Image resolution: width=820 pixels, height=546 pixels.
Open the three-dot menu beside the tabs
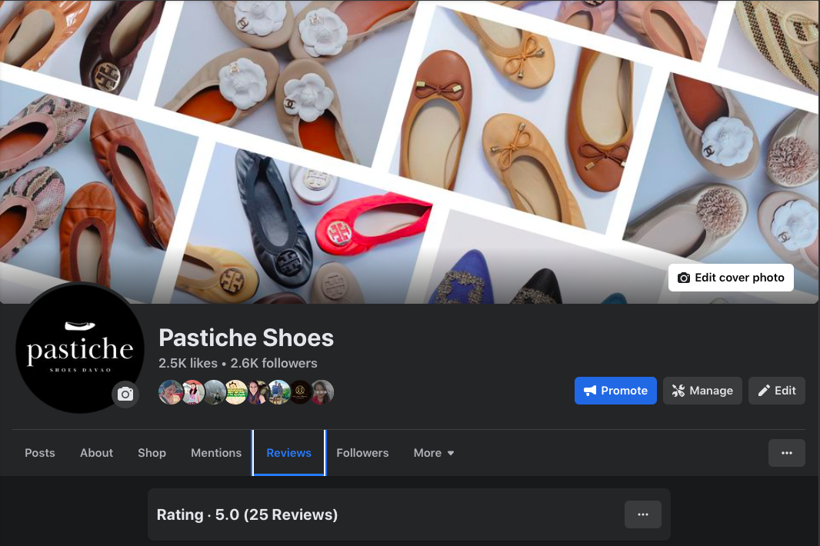[786, 453]
